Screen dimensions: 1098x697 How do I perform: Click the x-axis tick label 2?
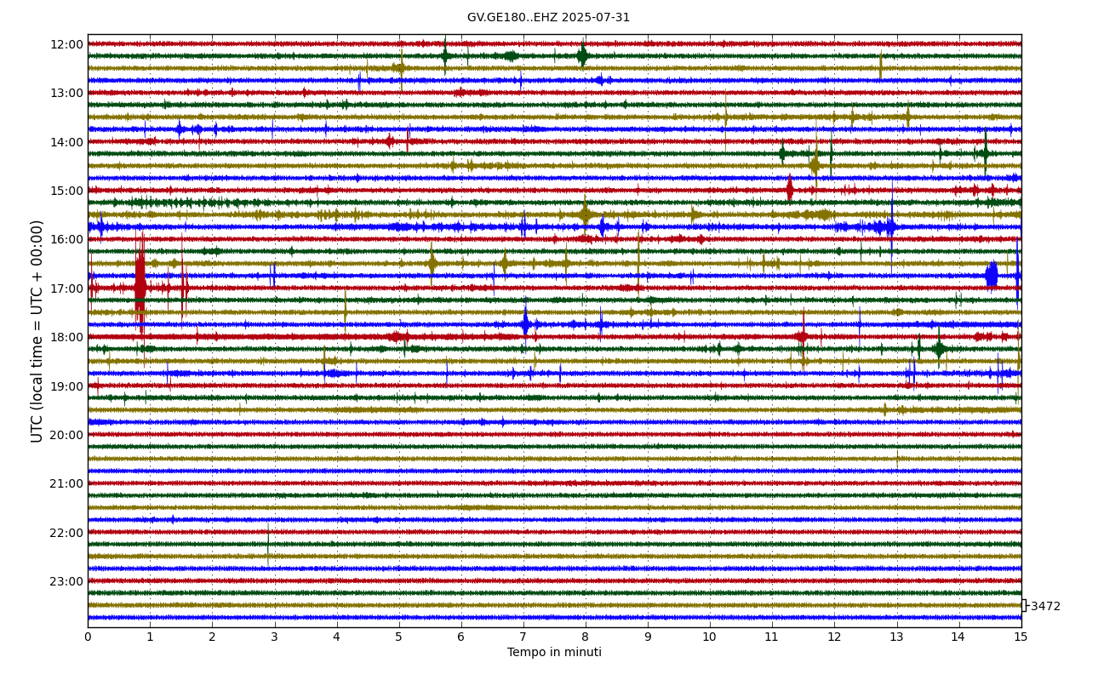click(x=212, y=637)
